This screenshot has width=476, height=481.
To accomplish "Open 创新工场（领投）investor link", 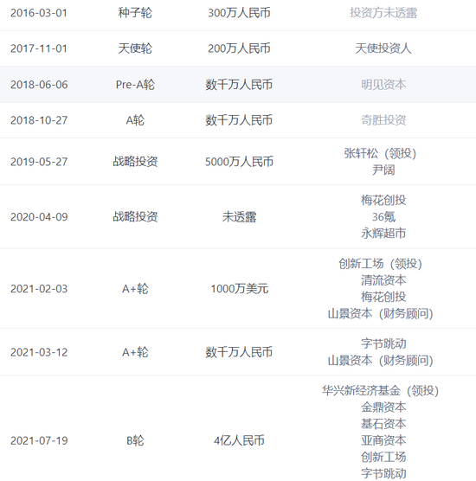I will [x=381, y=264].
